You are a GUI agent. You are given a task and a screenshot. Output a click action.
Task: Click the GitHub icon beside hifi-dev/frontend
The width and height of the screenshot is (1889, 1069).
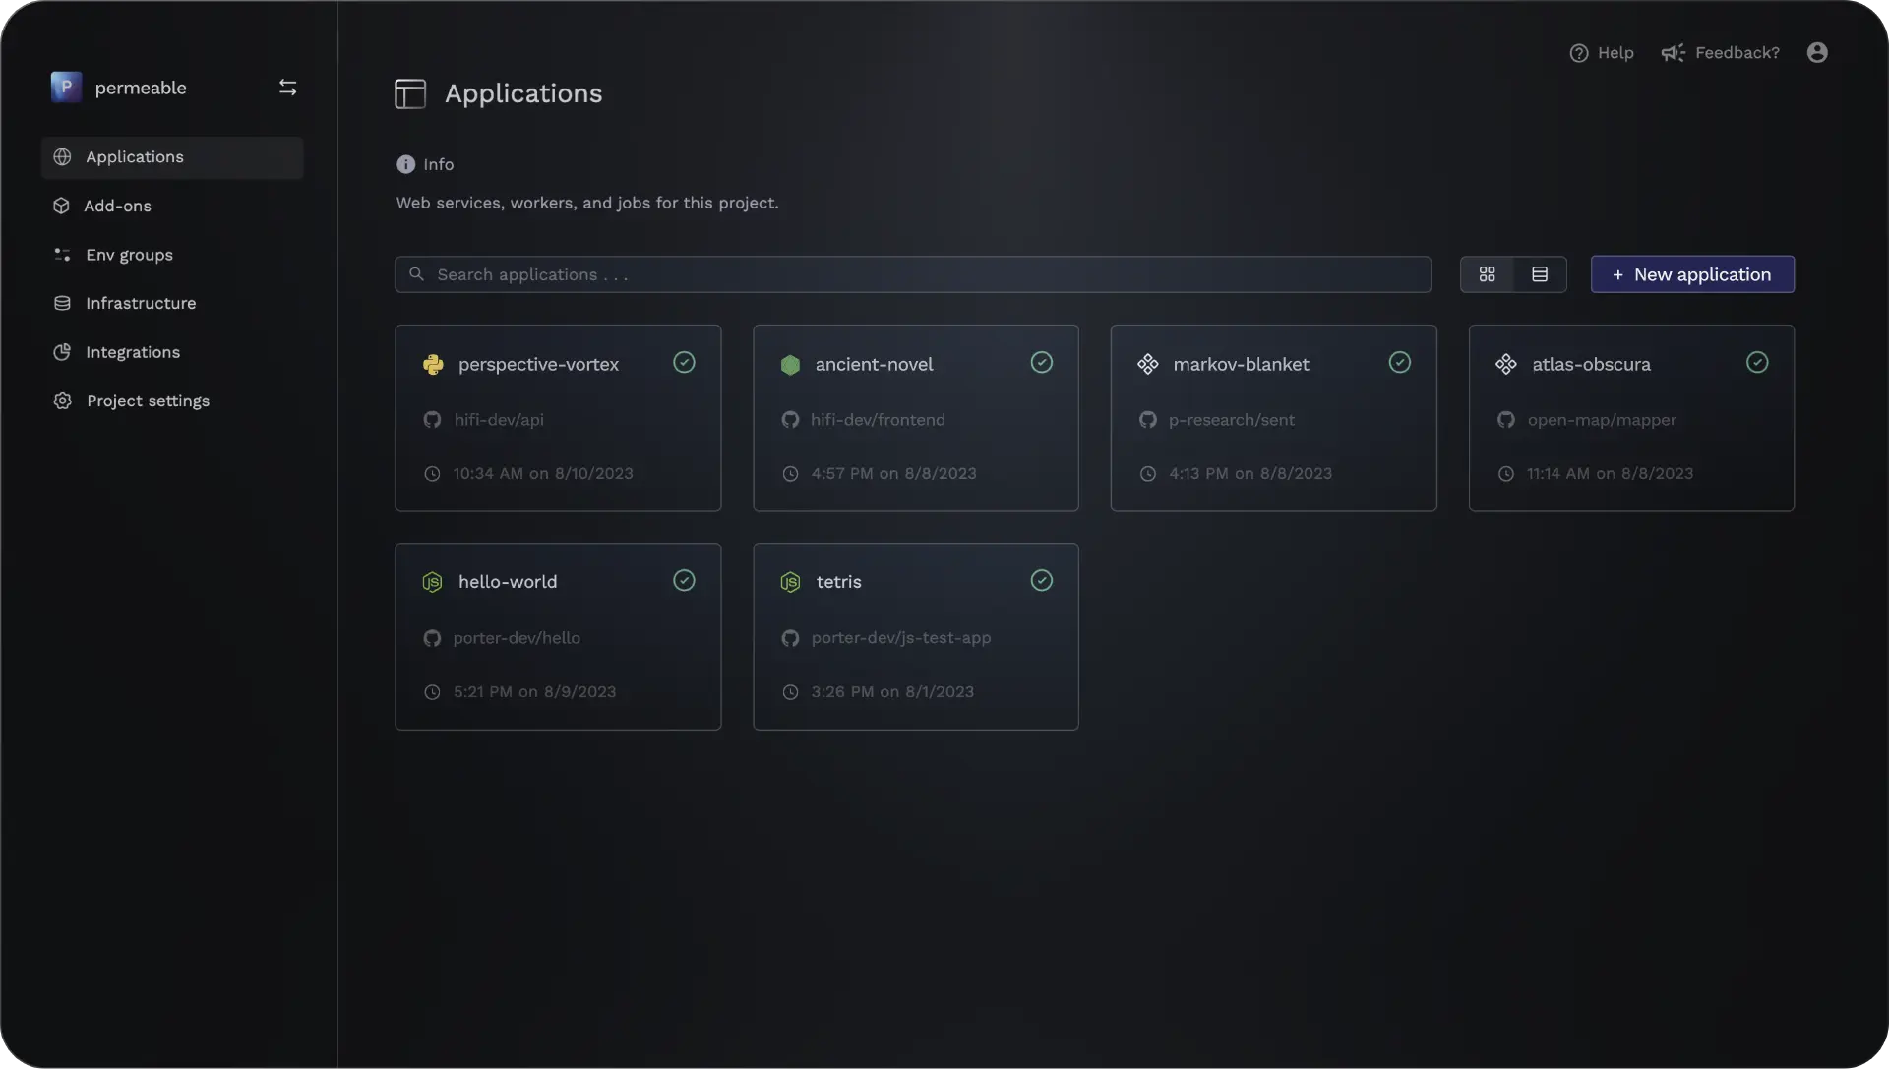pos(790,420)
